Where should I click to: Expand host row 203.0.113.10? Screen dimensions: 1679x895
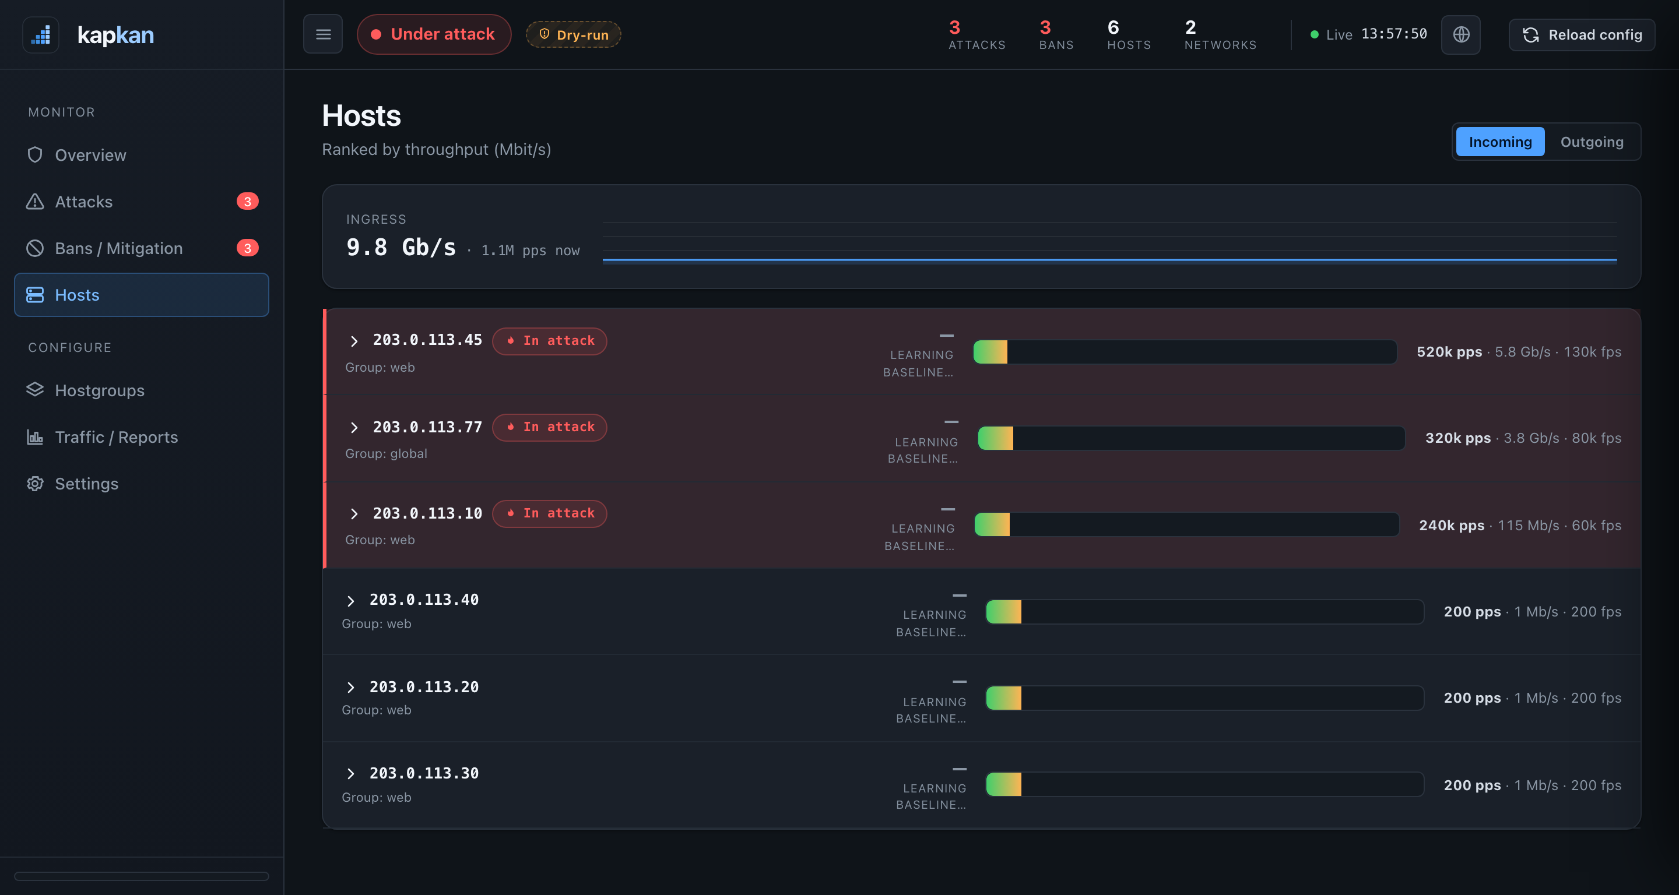coord(354,514)
